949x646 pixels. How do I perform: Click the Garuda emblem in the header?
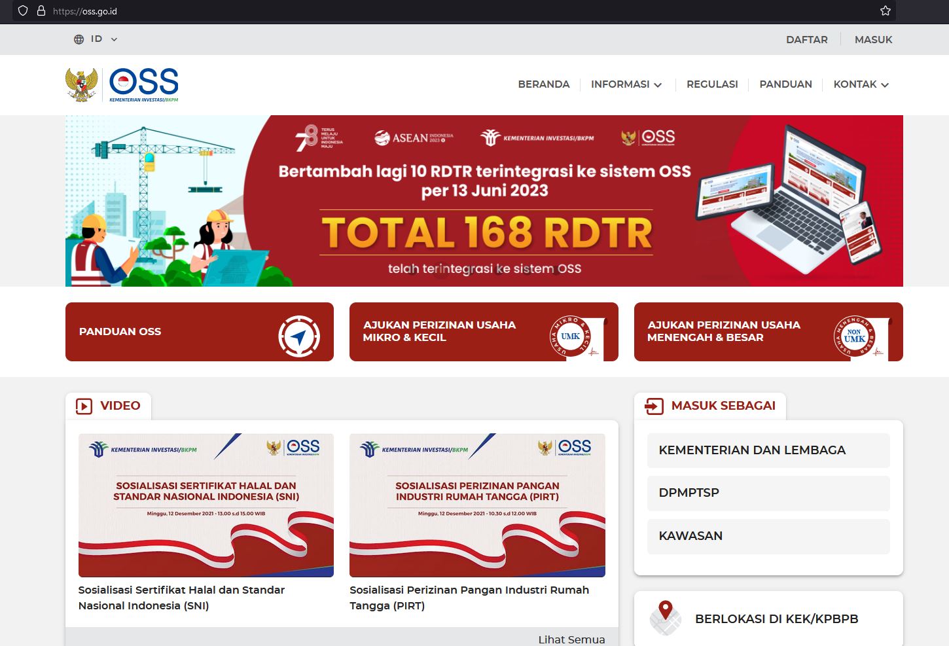pyautogui.click(x=82, y=85)
